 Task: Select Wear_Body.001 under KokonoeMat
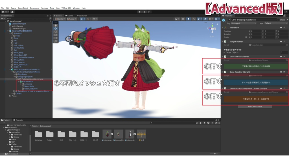click(x=31, y=89)
